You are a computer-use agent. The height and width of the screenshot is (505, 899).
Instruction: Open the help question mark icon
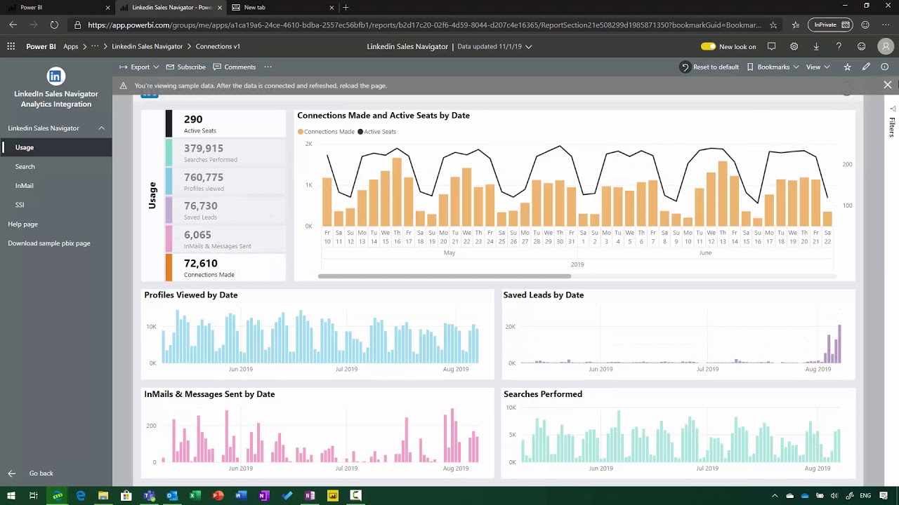click(839, 46)
